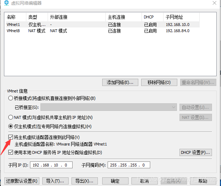Select the VMnet1 row name
The image size is (221, 186).
point(13,25)
